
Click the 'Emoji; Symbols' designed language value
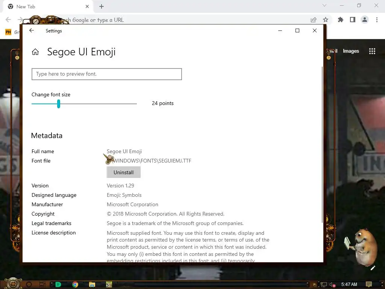(x=124, y=195)
